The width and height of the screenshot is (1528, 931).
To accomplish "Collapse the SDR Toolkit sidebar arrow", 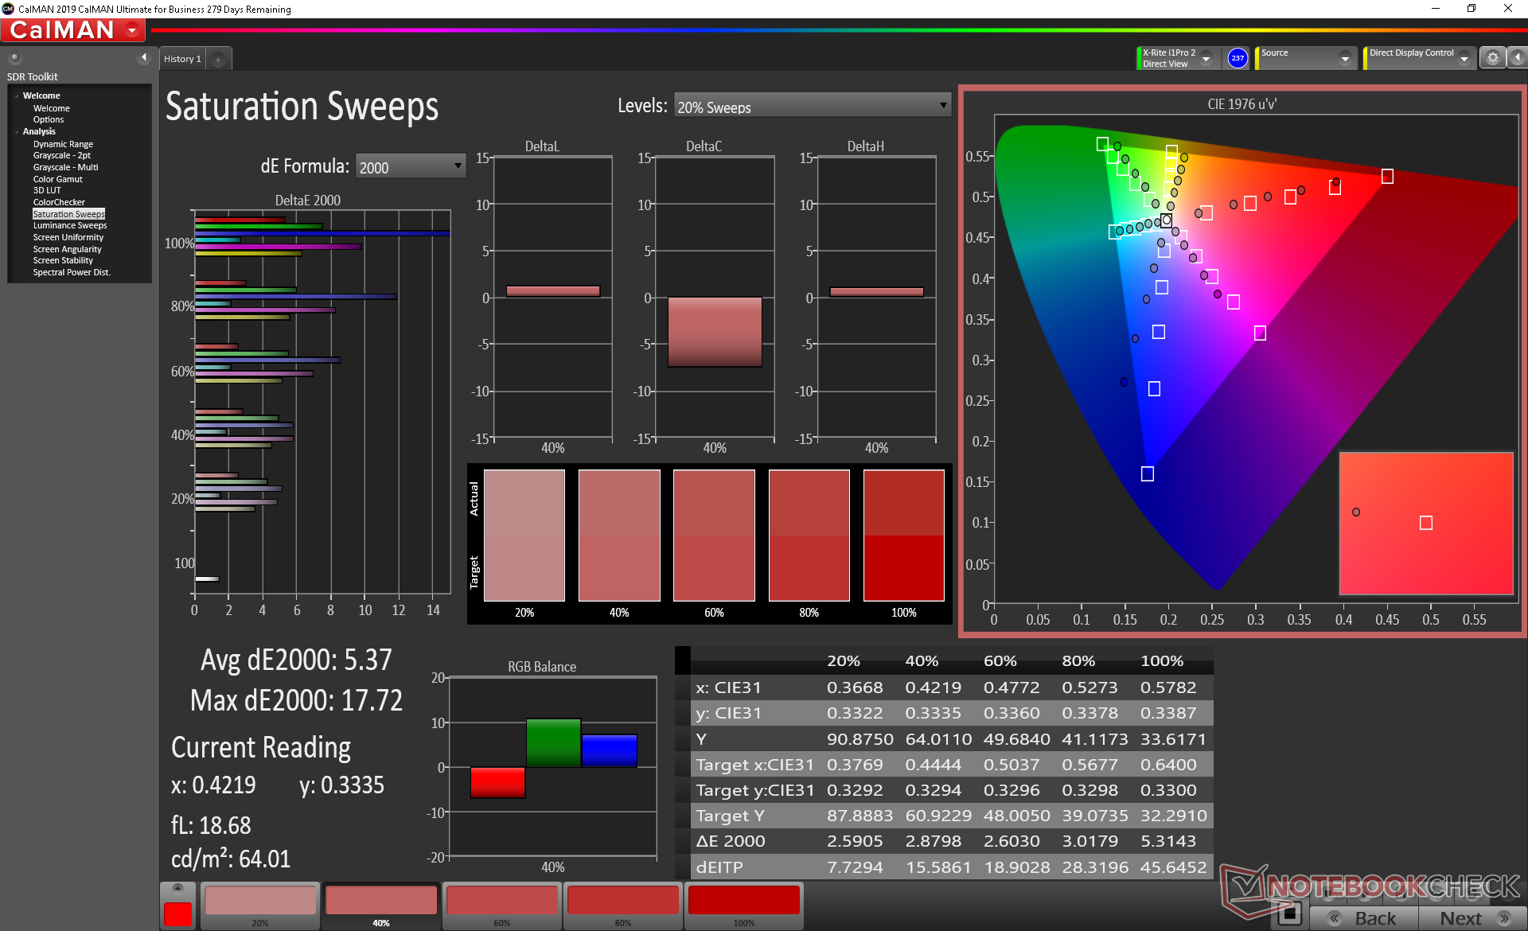I will (x=144, y=57).
